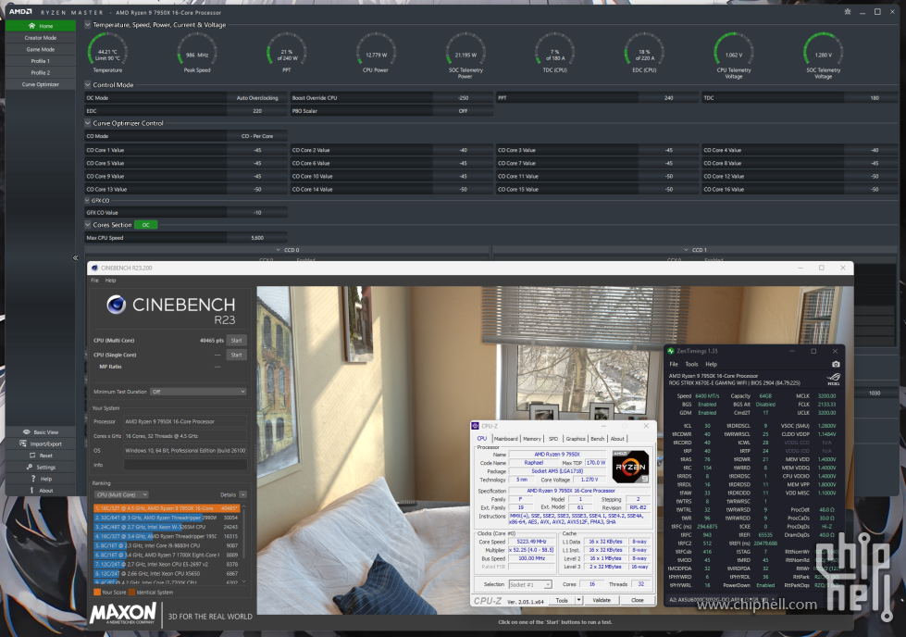The width and height of the screenshot is (906, 637).
Task: Open the CPU (Multi Core) ranking dropdown
Action: [x=121, y=494]
